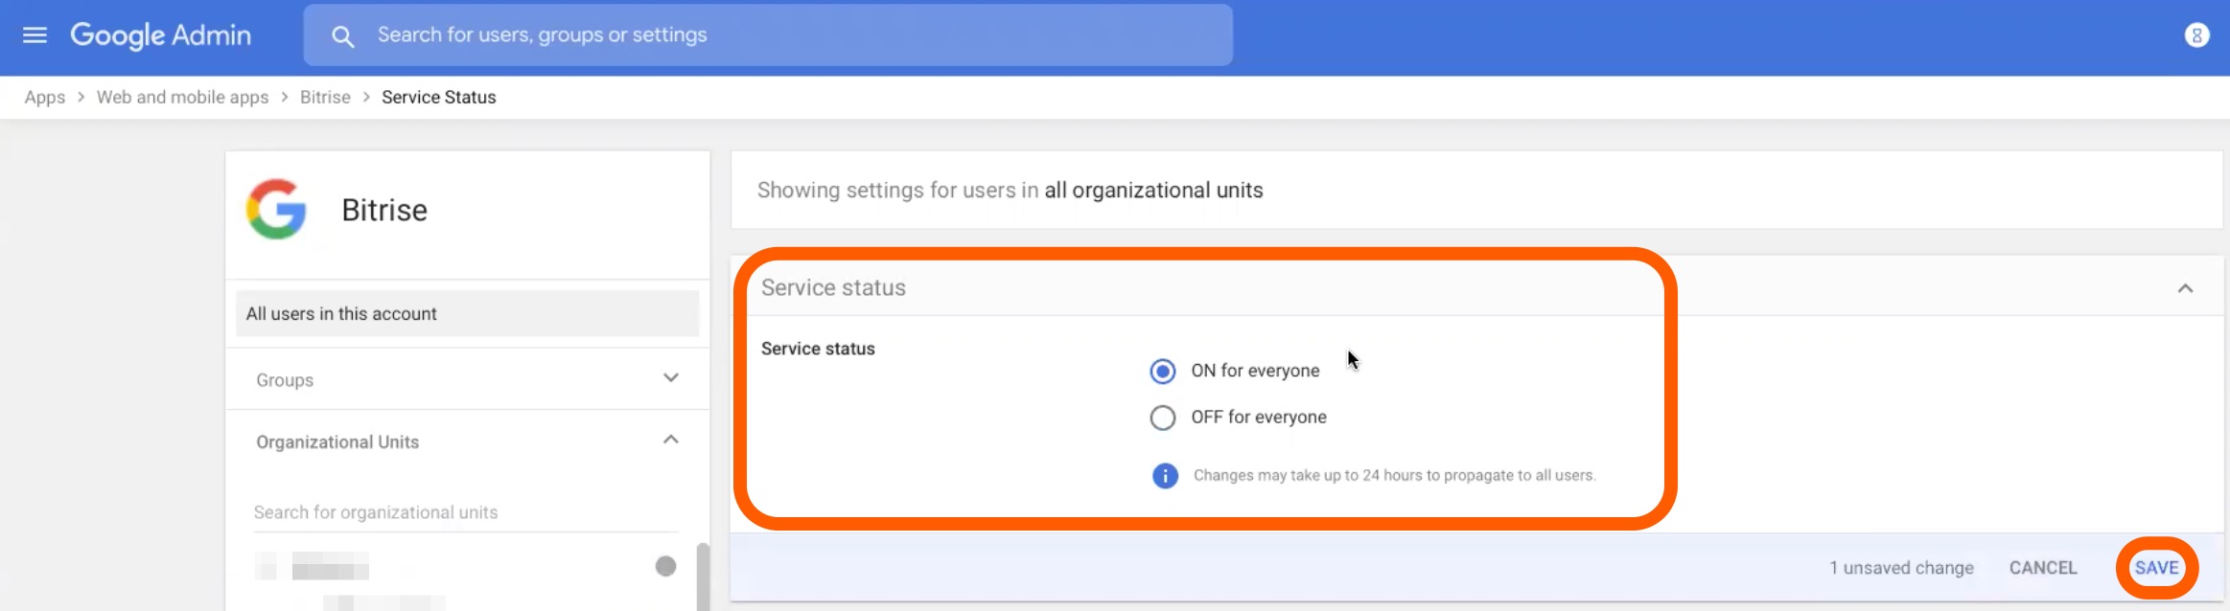Focus the search for users field
The image size is (2230, 611).
[x=768, y=35]
